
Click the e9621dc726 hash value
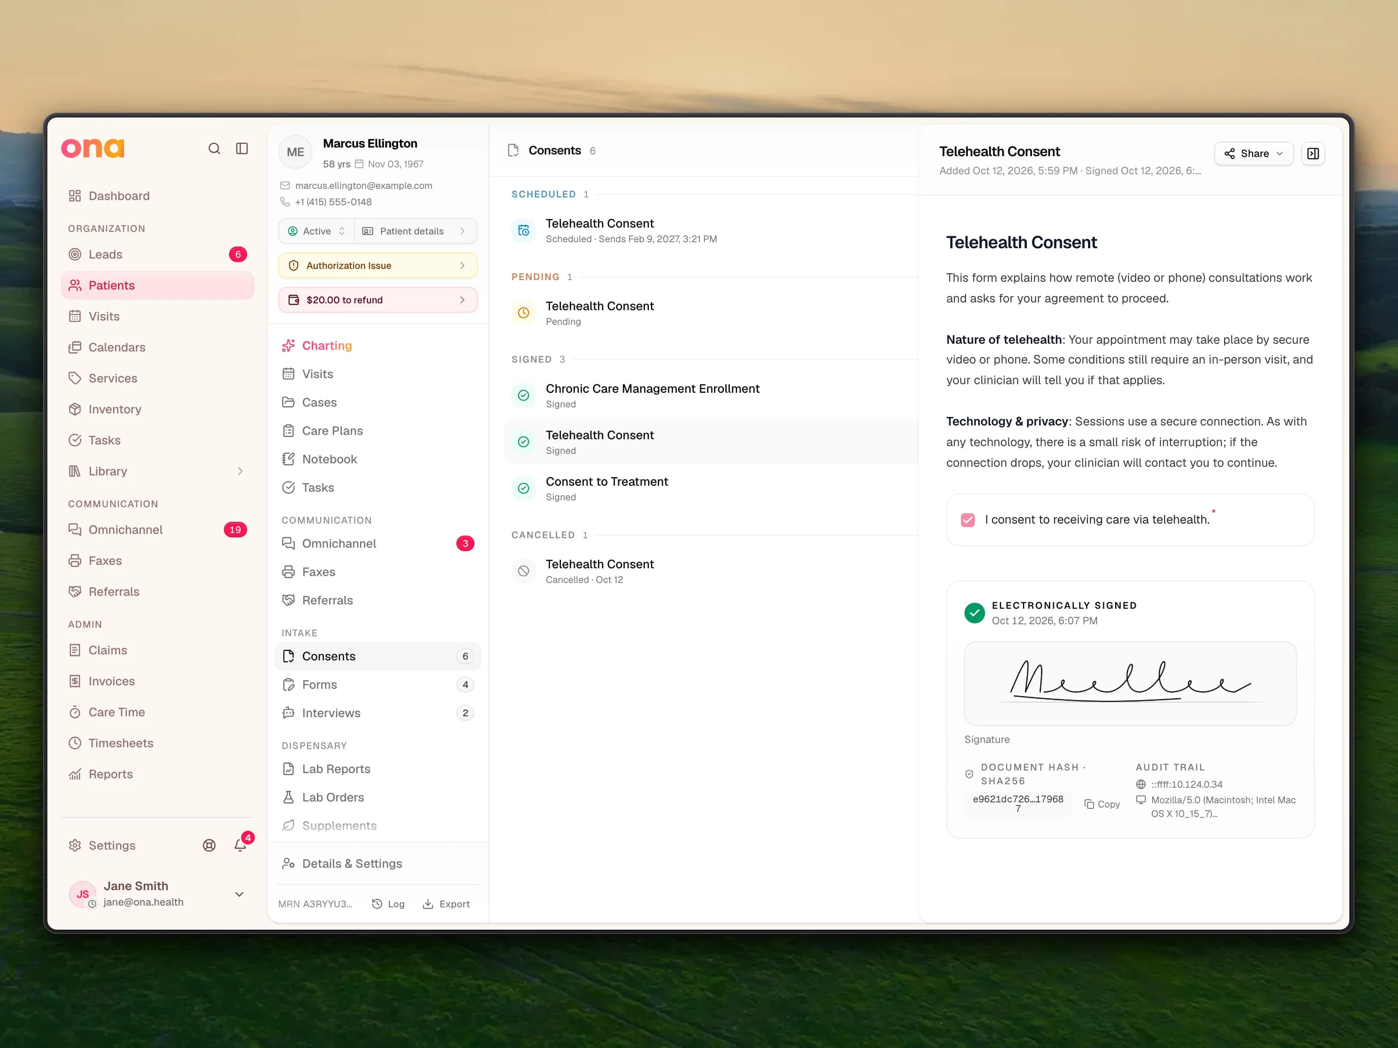coord(1017,804)
